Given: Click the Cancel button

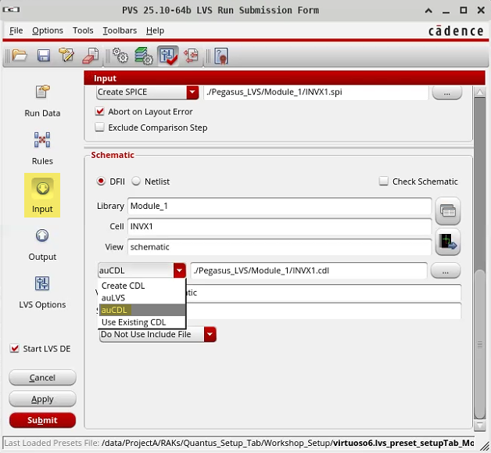Looking at the screenshot, I should point(42,378).
